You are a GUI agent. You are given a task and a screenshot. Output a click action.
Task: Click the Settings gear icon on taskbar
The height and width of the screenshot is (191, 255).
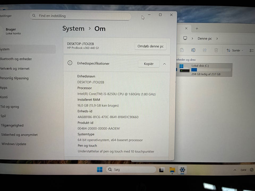point(182,170)
